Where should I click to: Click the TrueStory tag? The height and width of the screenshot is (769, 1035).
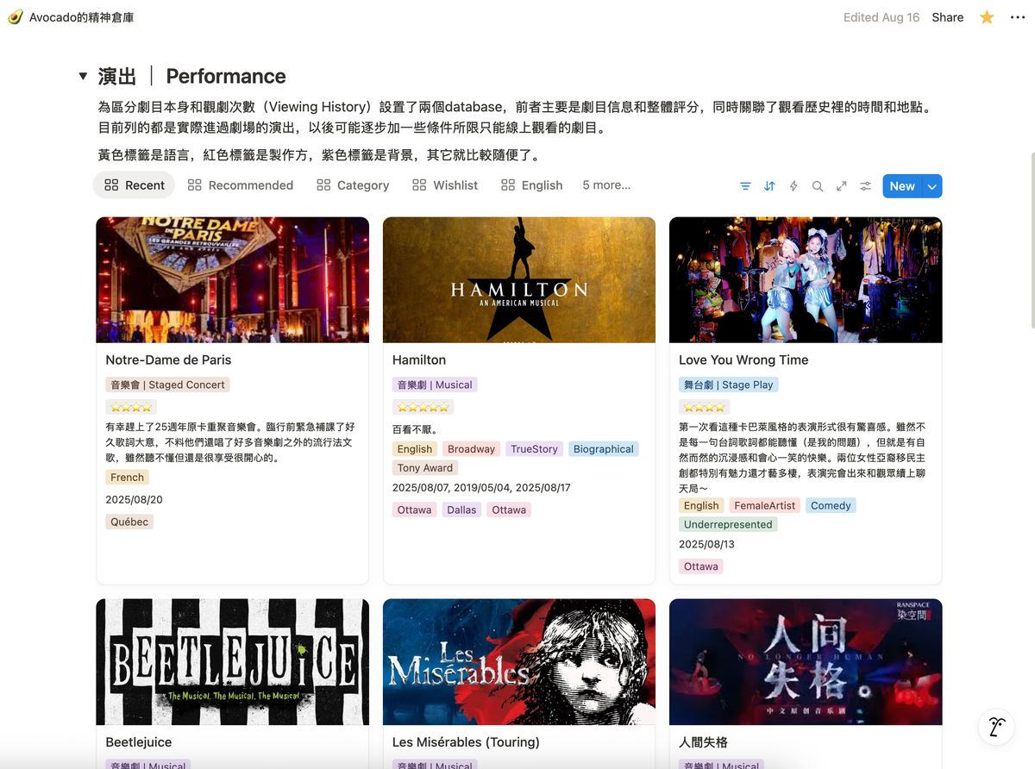(534, 448)
